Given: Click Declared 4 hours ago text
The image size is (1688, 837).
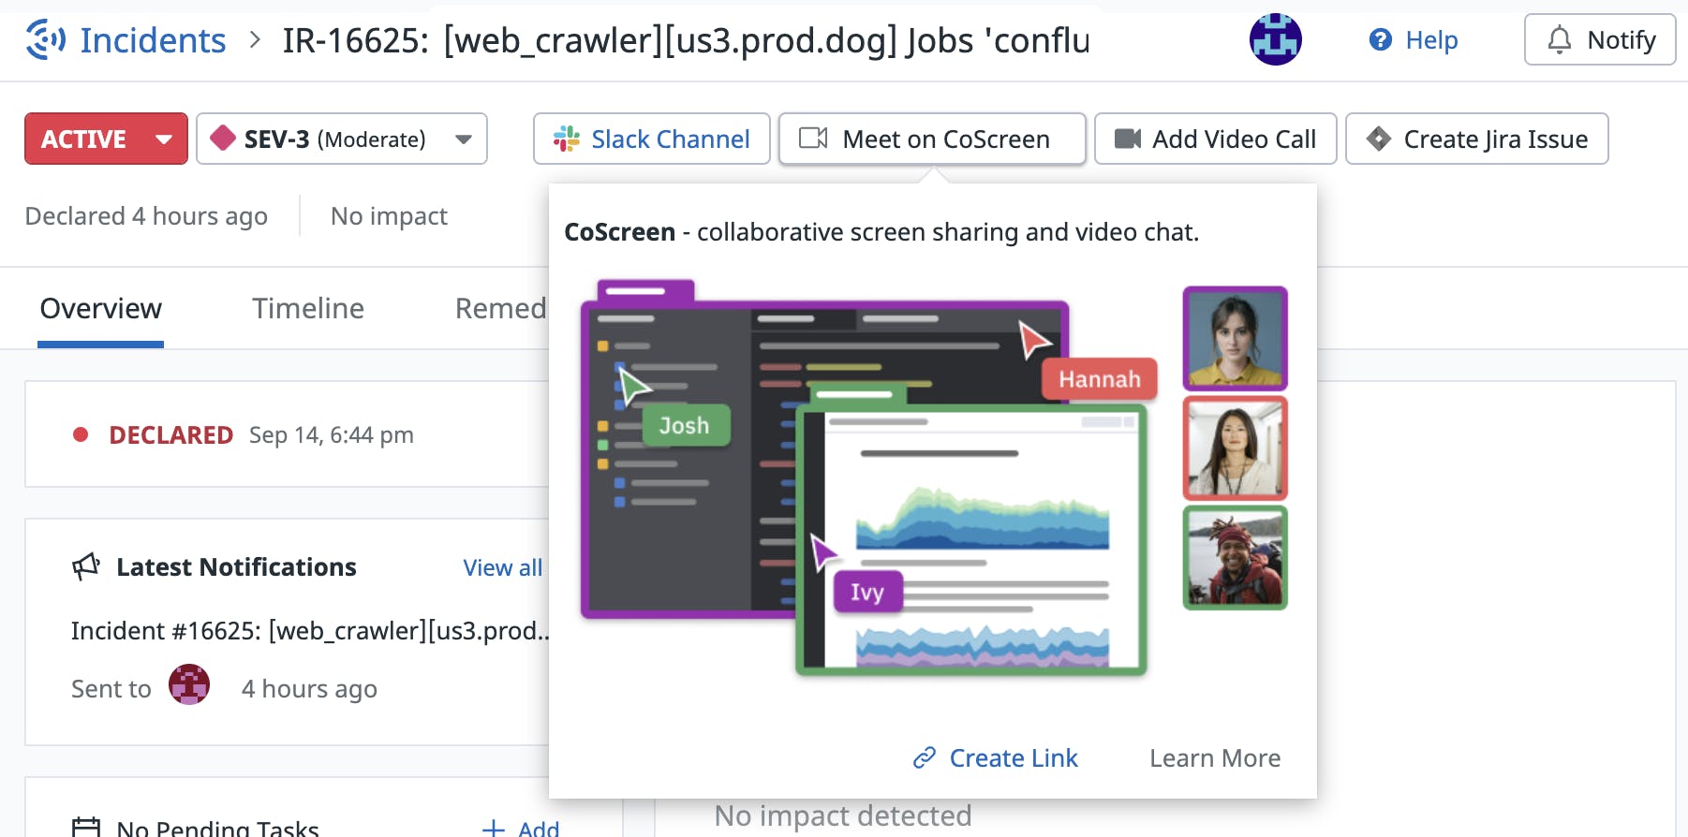Looking at the screenshot, I should (146, 215).
